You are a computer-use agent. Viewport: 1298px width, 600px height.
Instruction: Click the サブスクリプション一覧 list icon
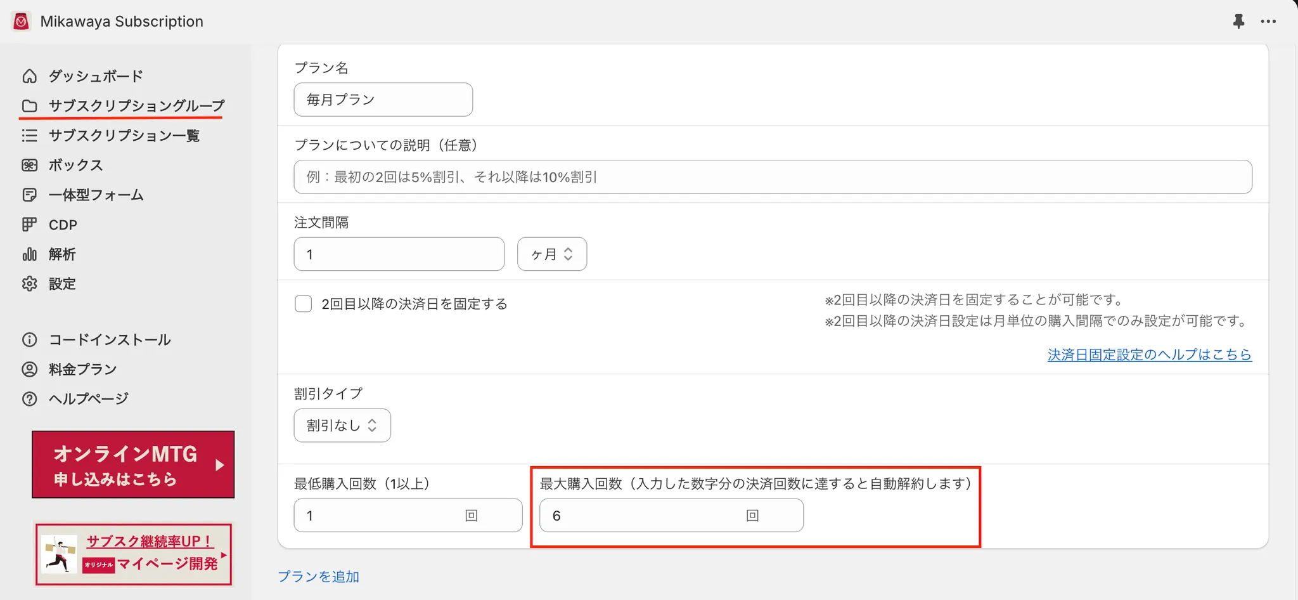click(x=29, y=135)
